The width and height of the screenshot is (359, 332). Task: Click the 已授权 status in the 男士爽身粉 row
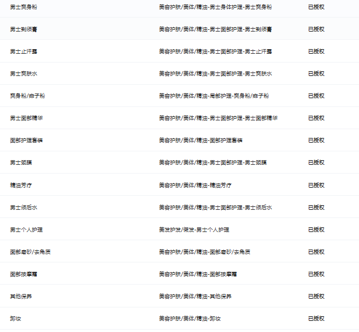pos(316,7)
